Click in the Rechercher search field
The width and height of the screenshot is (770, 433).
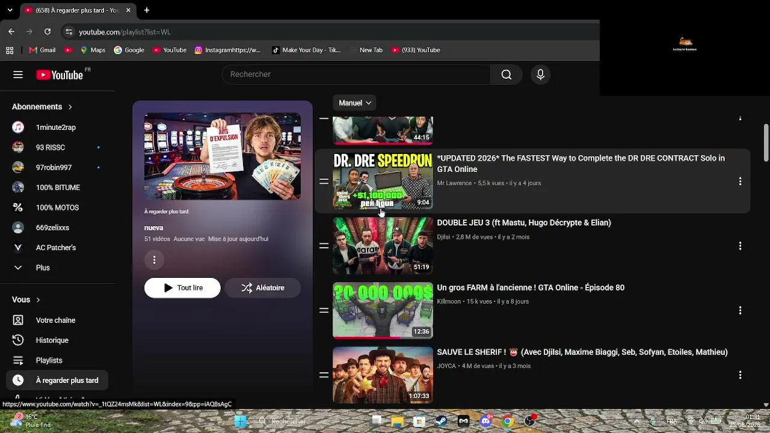356,75
